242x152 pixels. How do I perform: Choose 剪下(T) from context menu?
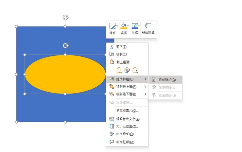pyautogui.click(x=127, y=47)
